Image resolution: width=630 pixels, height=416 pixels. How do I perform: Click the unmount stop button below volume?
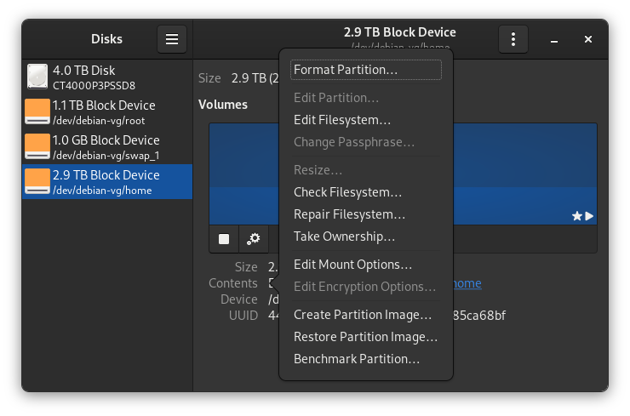click(x=224, y=239)
